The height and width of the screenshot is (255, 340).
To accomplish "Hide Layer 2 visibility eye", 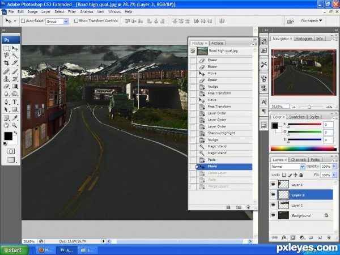I will coord(273,205).
